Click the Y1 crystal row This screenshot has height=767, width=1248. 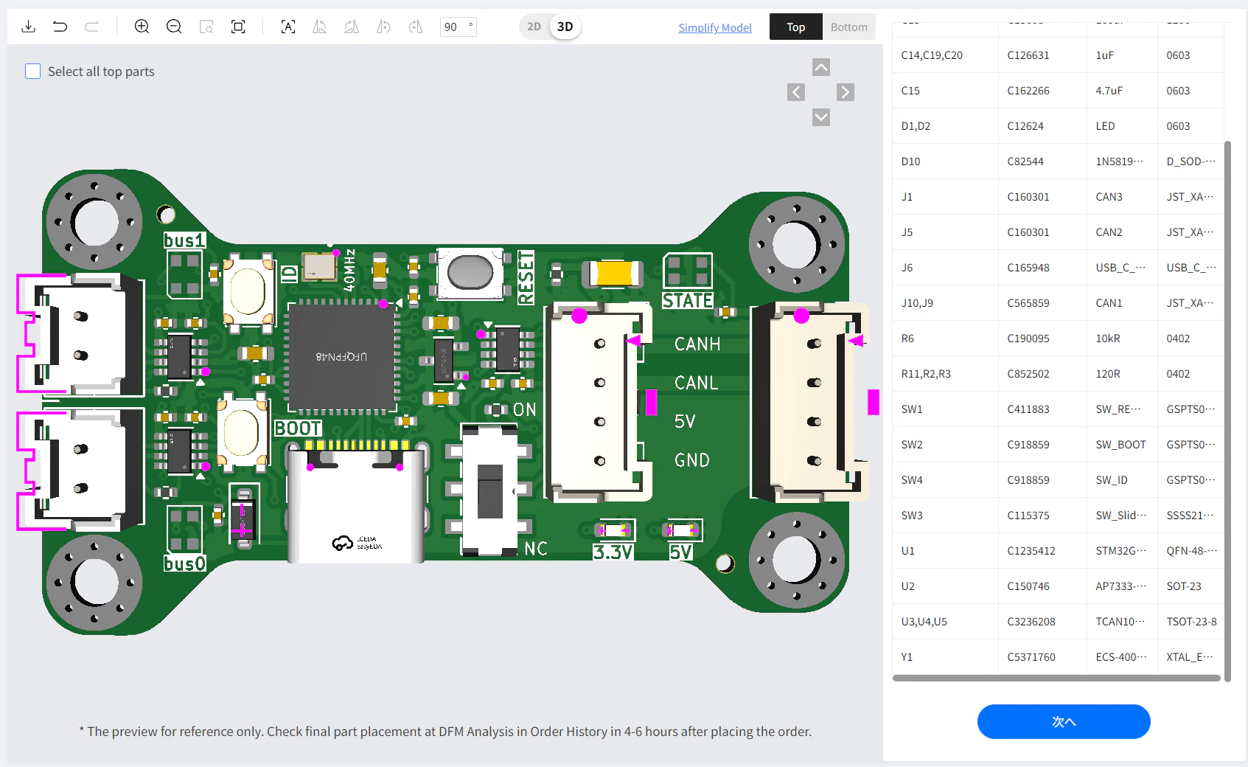[1058, 657]
